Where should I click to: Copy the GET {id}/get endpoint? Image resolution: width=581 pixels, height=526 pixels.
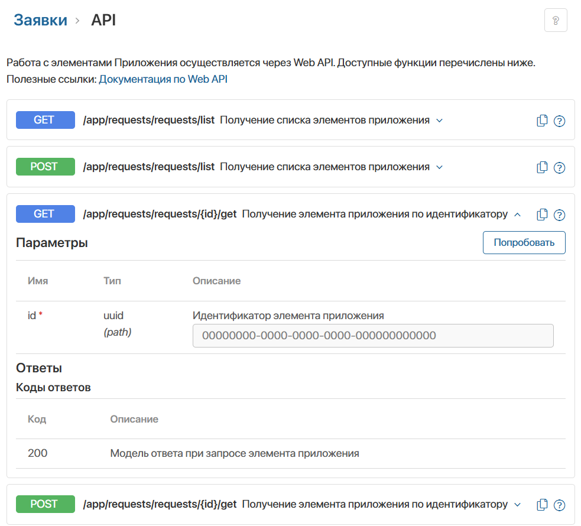[541, 215]
